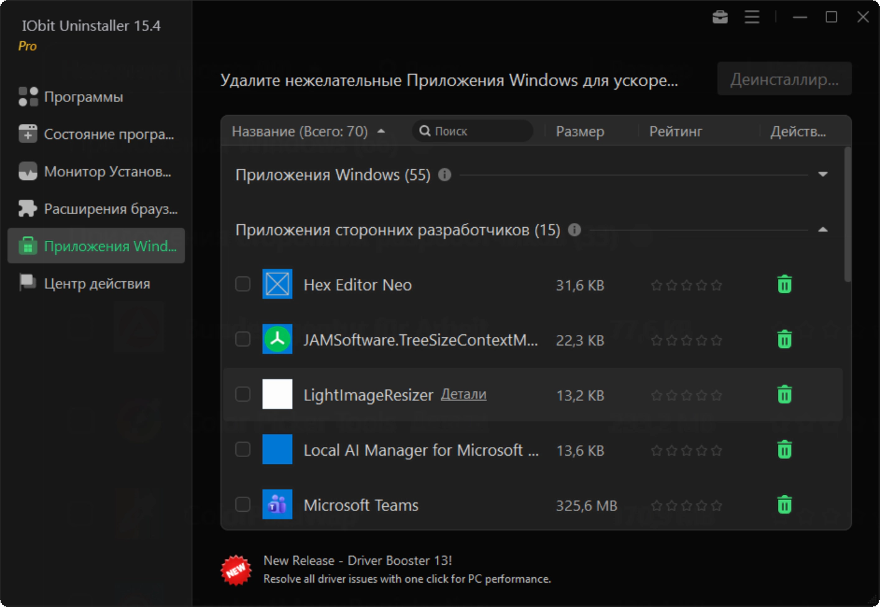Open the Программы sidebar section

click(x=83, y=97)
